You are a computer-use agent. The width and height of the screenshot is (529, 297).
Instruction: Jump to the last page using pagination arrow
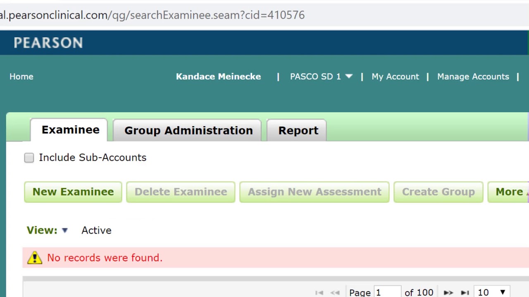coord(465,292)
